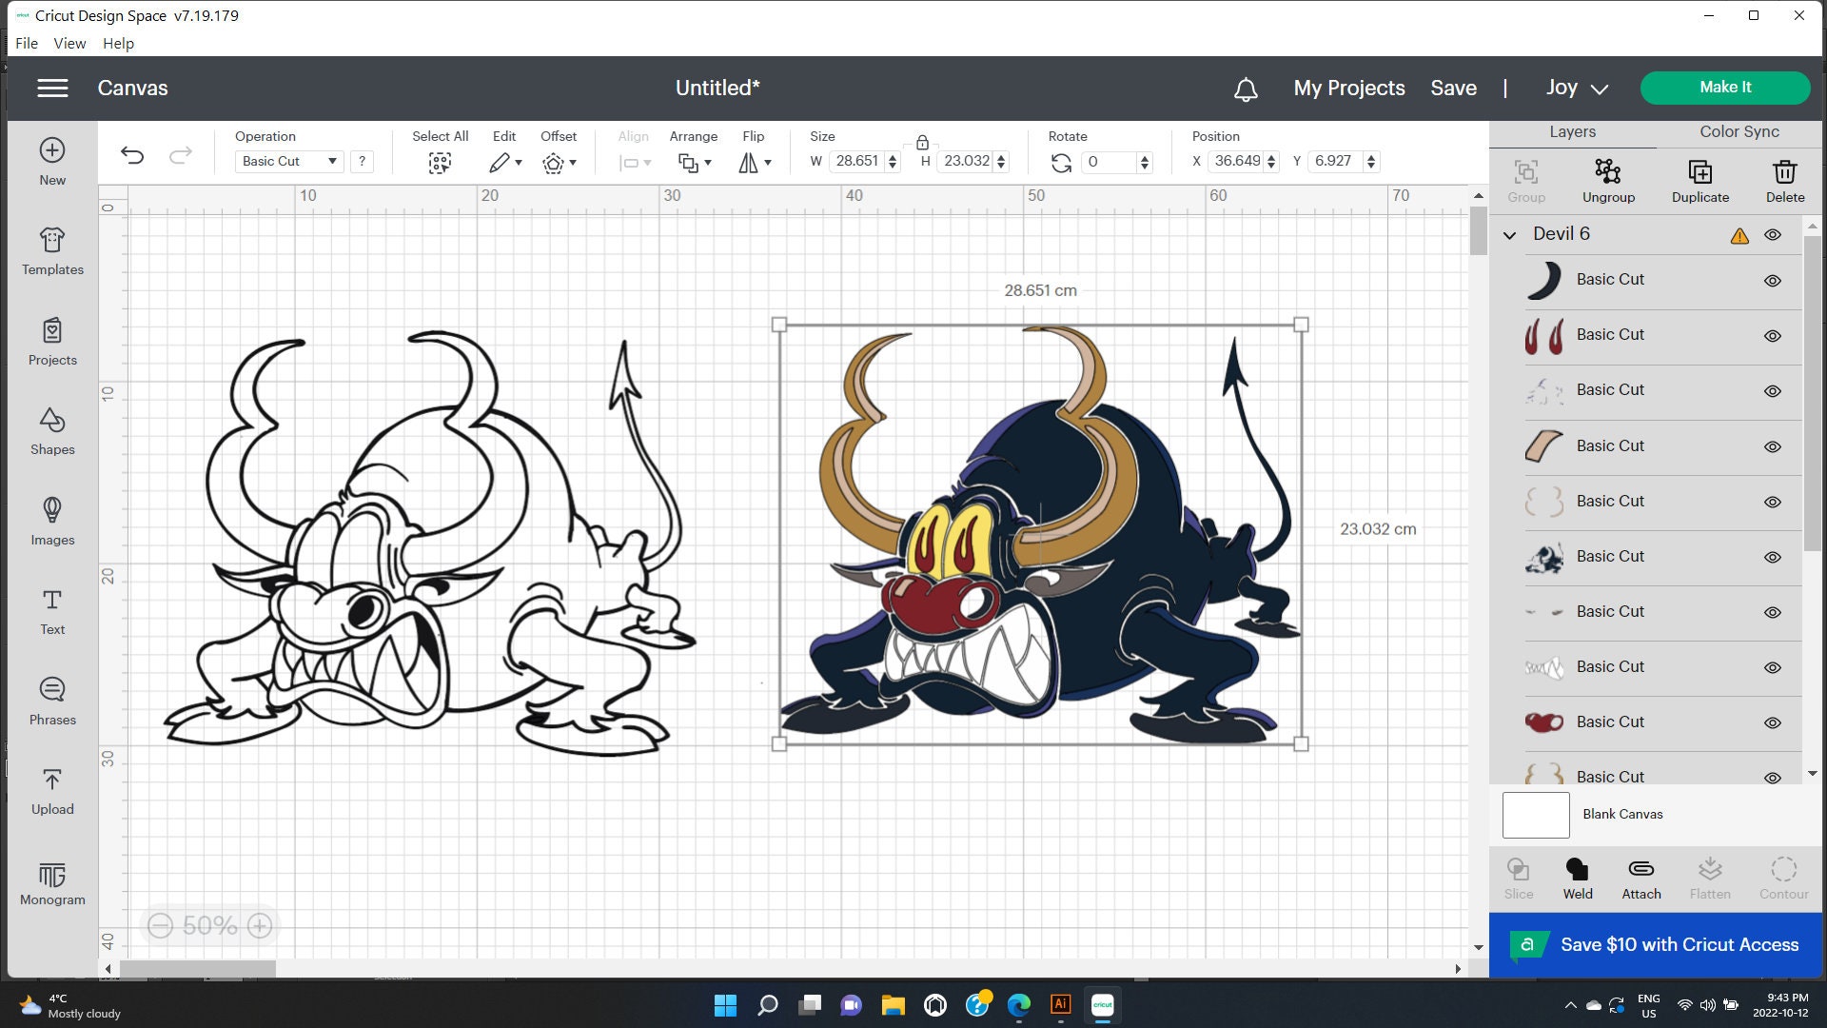The width and height of the screenshot is (1827, 1028).
Task: Open the hamburger main menu
Action: 52,88
